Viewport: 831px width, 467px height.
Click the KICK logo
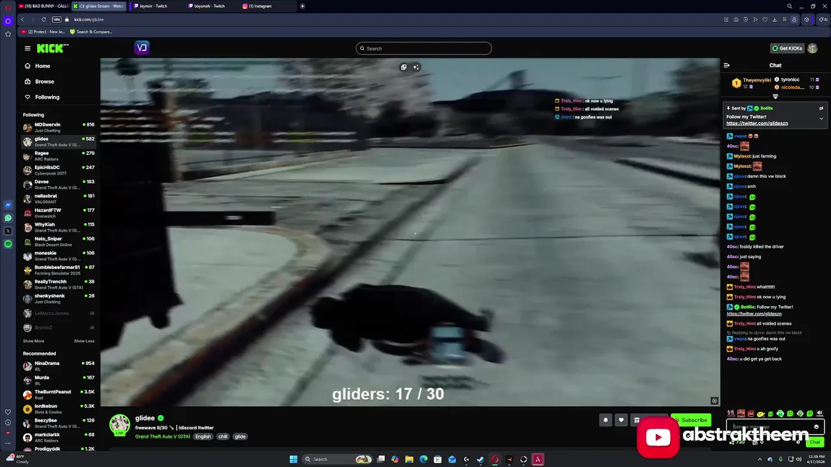click(x=53, y=48)
